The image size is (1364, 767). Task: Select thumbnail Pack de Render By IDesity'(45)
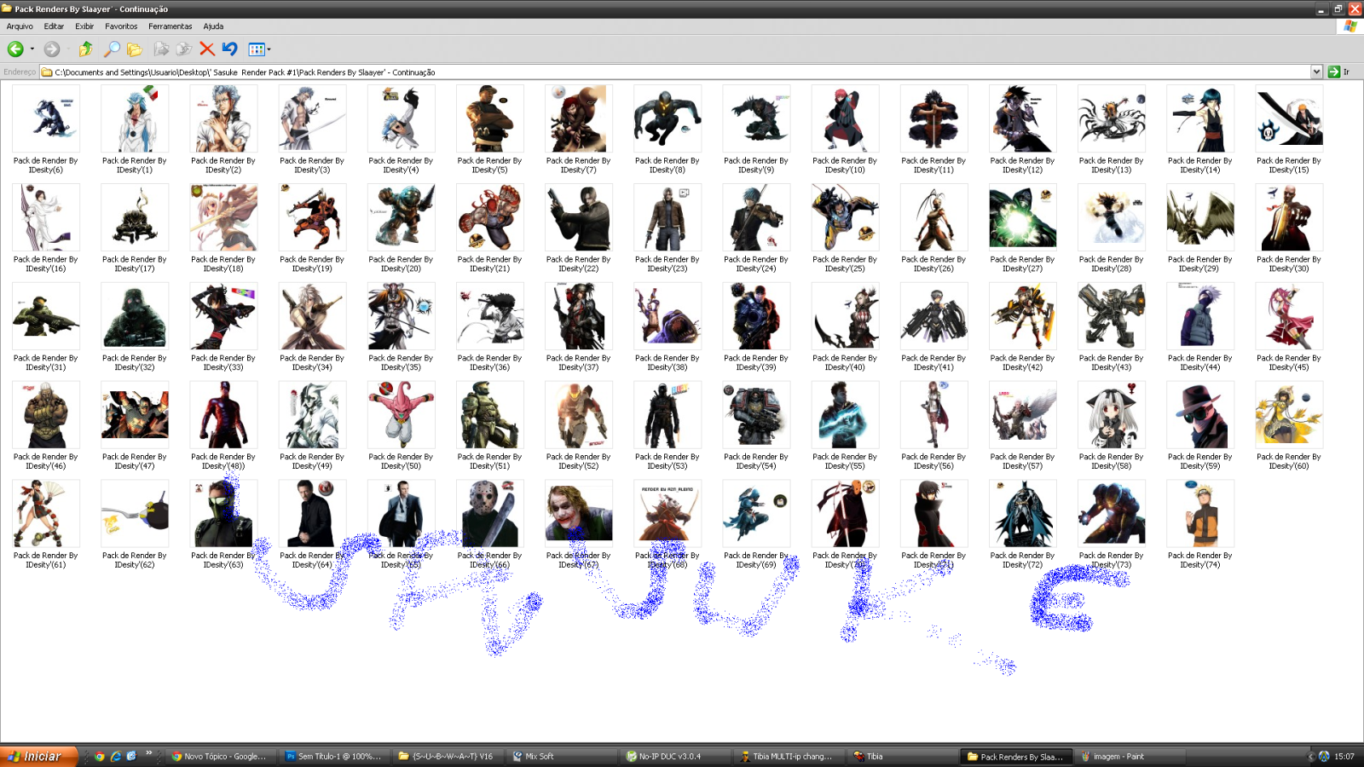click(x=1289, y=316)
